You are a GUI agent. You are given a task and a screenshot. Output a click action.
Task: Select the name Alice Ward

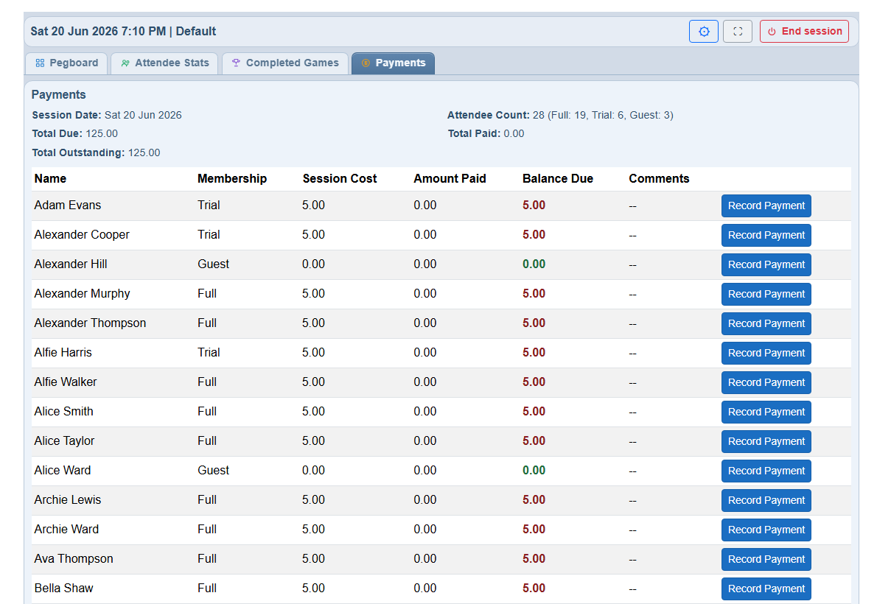63,471
